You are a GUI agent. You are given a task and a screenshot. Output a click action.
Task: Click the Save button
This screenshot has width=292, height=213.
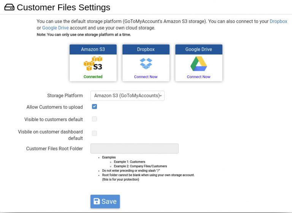[105, 202]
